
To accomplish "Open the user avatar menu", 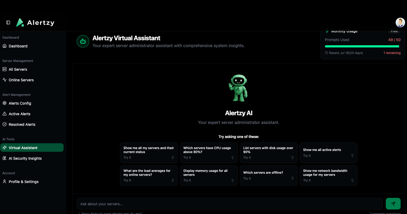I will click(x=400, y=23).
